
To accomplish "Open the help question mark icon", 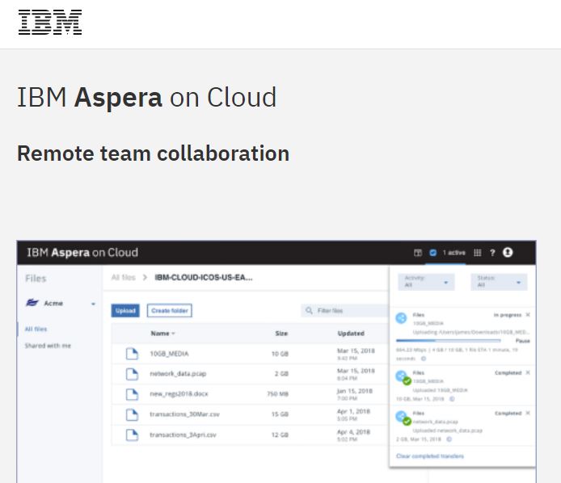I will click(492, 253).
